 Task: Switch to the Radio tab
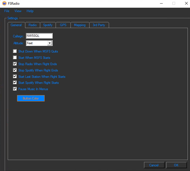click(x=32, y=25)
